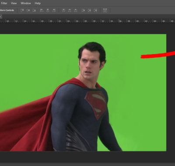Viewport: 175px width, 166px height.
Task: Click Align top edges icon
Action: click(22, 10)
